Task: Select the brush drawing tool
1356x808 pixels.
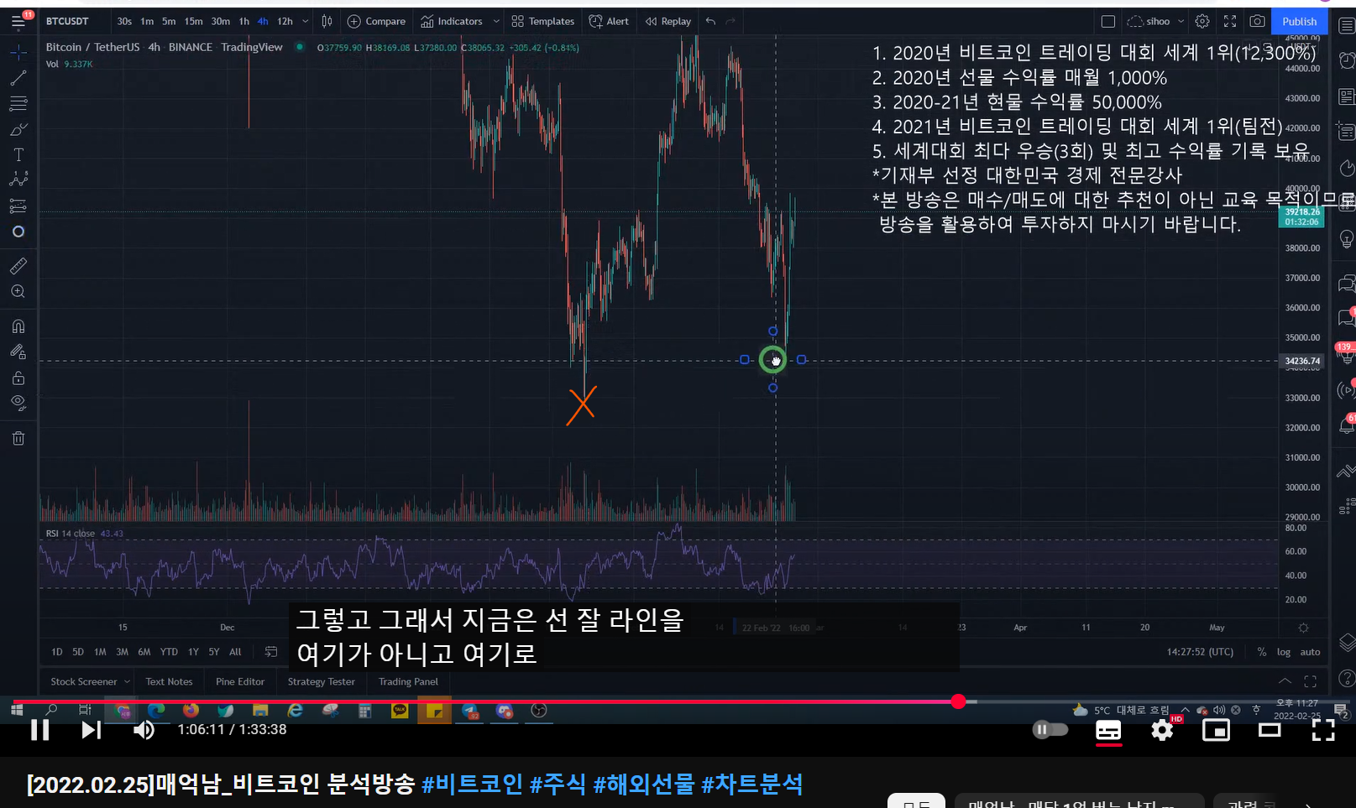Action: coord(18,130)
